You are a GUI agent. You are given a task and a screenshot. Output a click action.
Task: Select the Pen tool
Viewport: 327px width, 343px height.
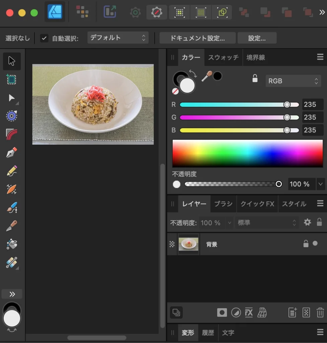12,152
